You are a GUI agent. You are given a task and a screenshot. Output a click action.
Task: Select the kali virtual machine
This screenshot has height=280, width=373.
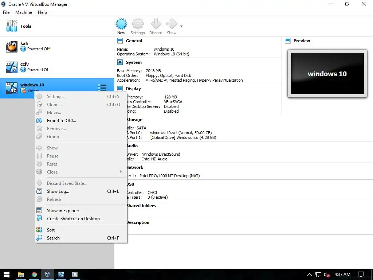click(x=57, y=46)
